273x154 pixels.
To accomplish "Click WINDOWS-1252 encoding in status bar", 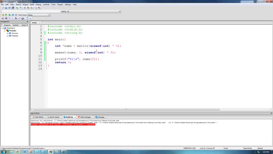I will [189, 148].
